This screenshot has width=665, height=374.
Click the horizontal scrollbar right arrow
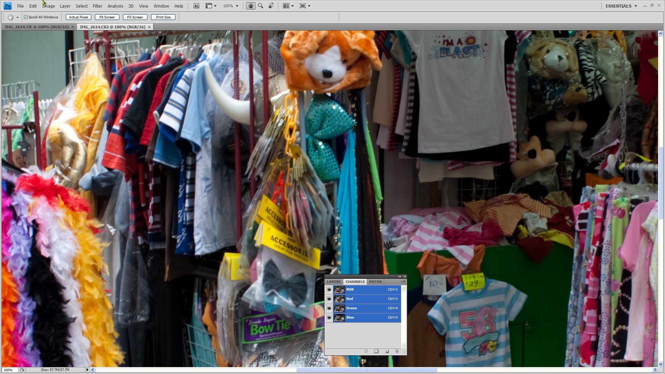655,370
